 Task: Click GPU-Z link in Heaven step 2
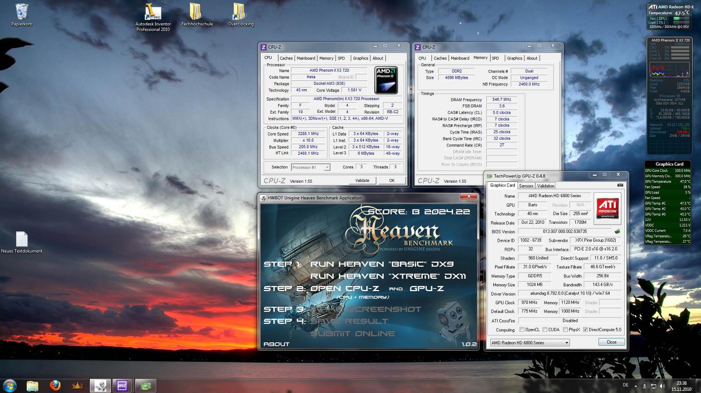point(427,289)
